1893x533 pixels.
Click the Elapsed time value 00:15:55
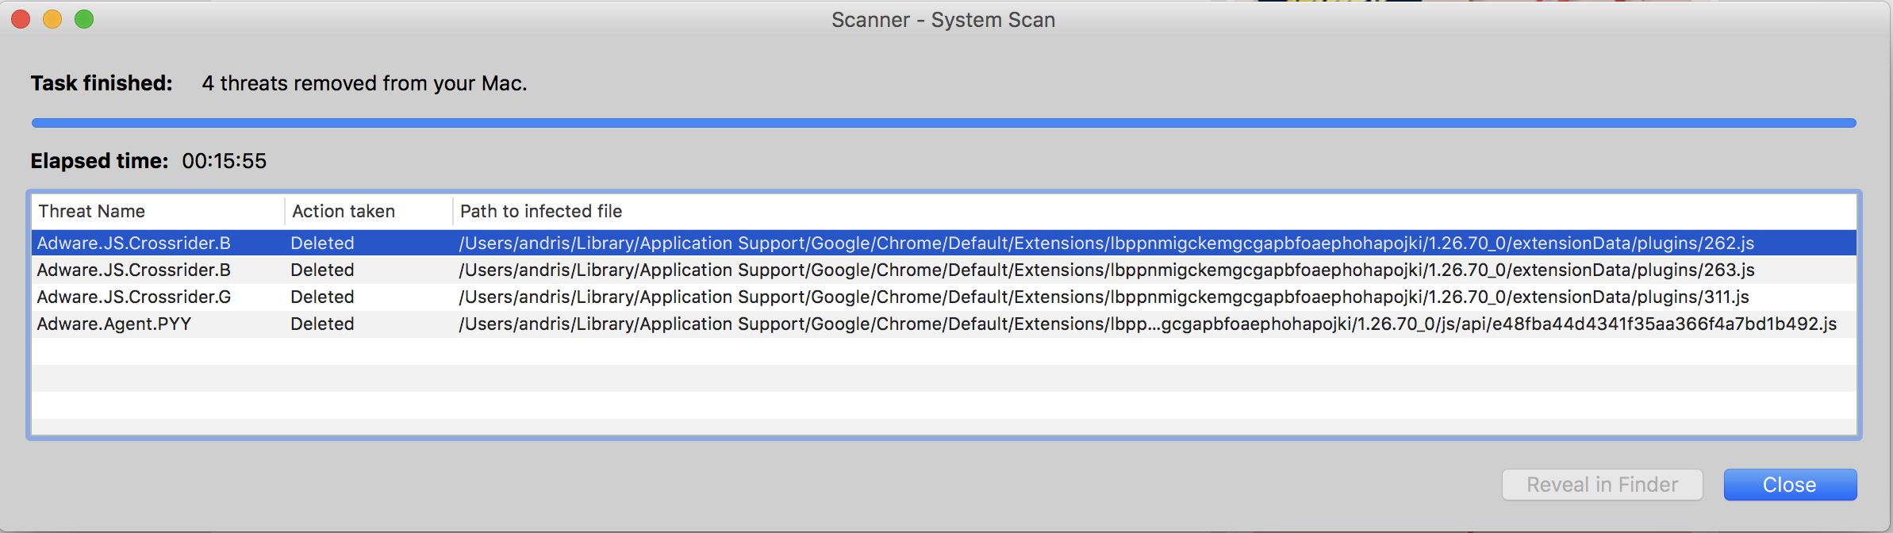click(x=225, y=161)
